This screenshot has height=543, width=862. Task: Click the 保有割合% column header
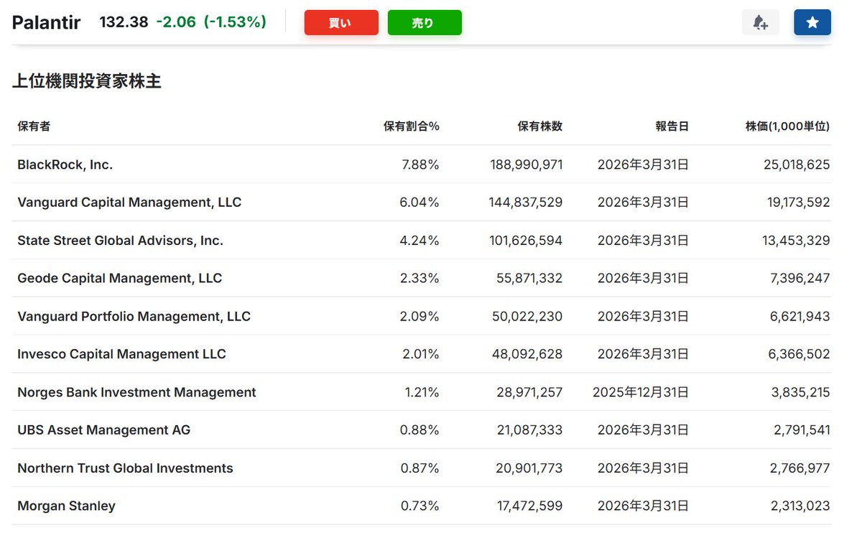point(411,126)
